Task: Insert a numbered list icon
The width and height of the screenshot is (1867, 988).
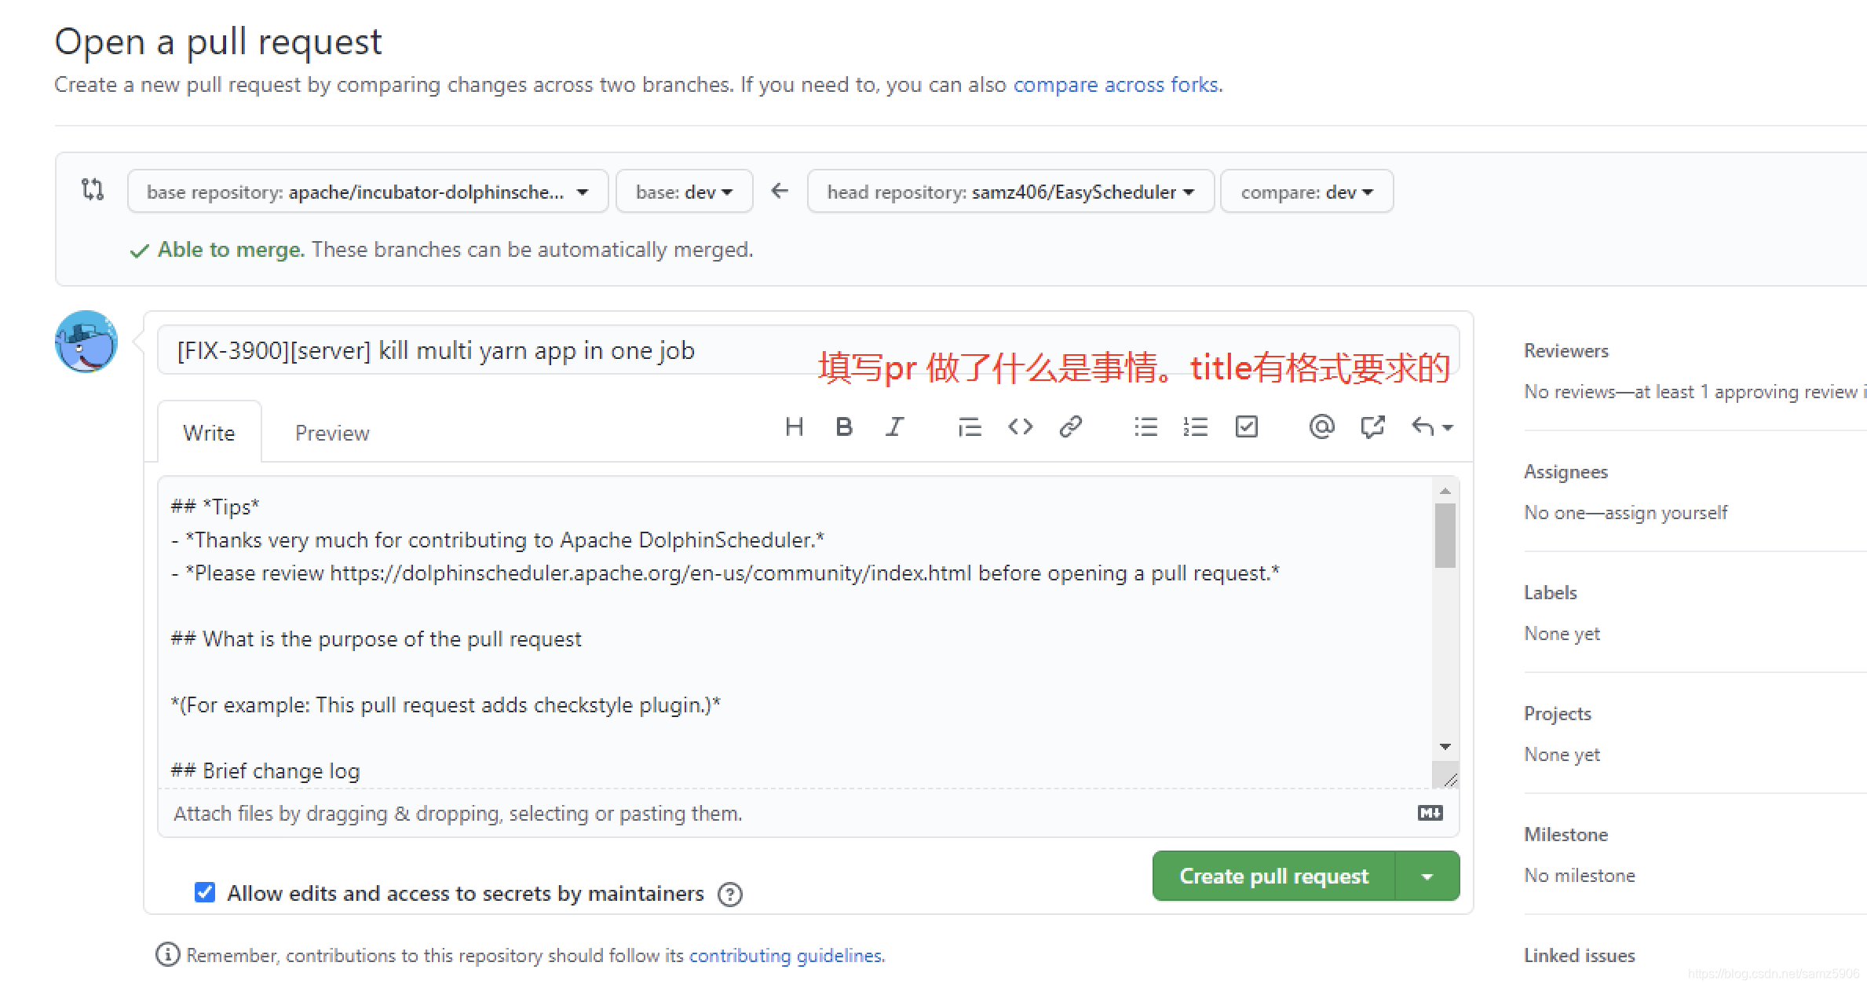Action: coord(1195,427)
